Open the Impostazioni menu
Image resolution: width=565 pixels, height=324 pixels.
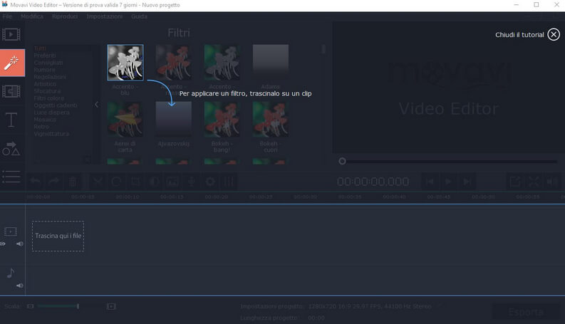[x=105, y=16]
